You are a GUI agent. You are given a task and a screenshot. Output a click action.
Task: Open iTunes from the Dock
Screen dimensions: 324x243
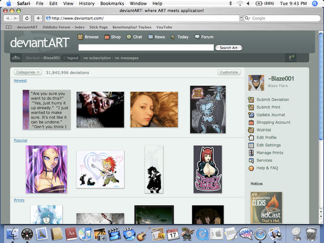tap(85, 234)
